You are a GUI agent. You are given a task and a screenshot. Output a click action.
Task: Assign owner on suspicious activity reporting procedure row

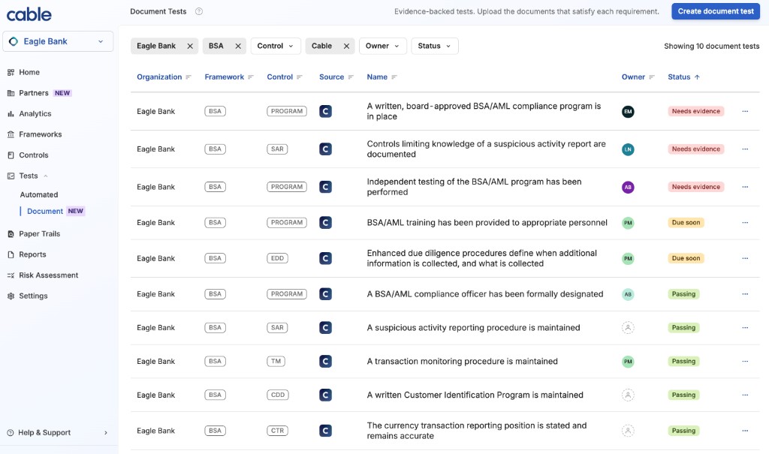click(628, 327)
